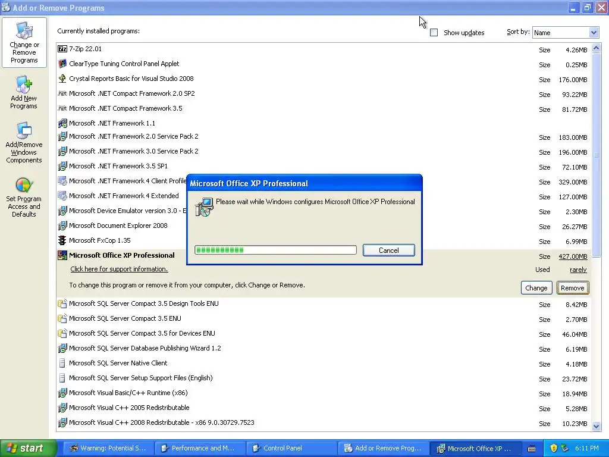609x457 pixels.
Task: Click the SQL Server Compact 3.5 ENU icon
Action: (62, 319)
